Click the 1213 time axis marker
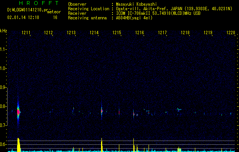Viewport: 239px width, 152px height. [x=71, y=33]
